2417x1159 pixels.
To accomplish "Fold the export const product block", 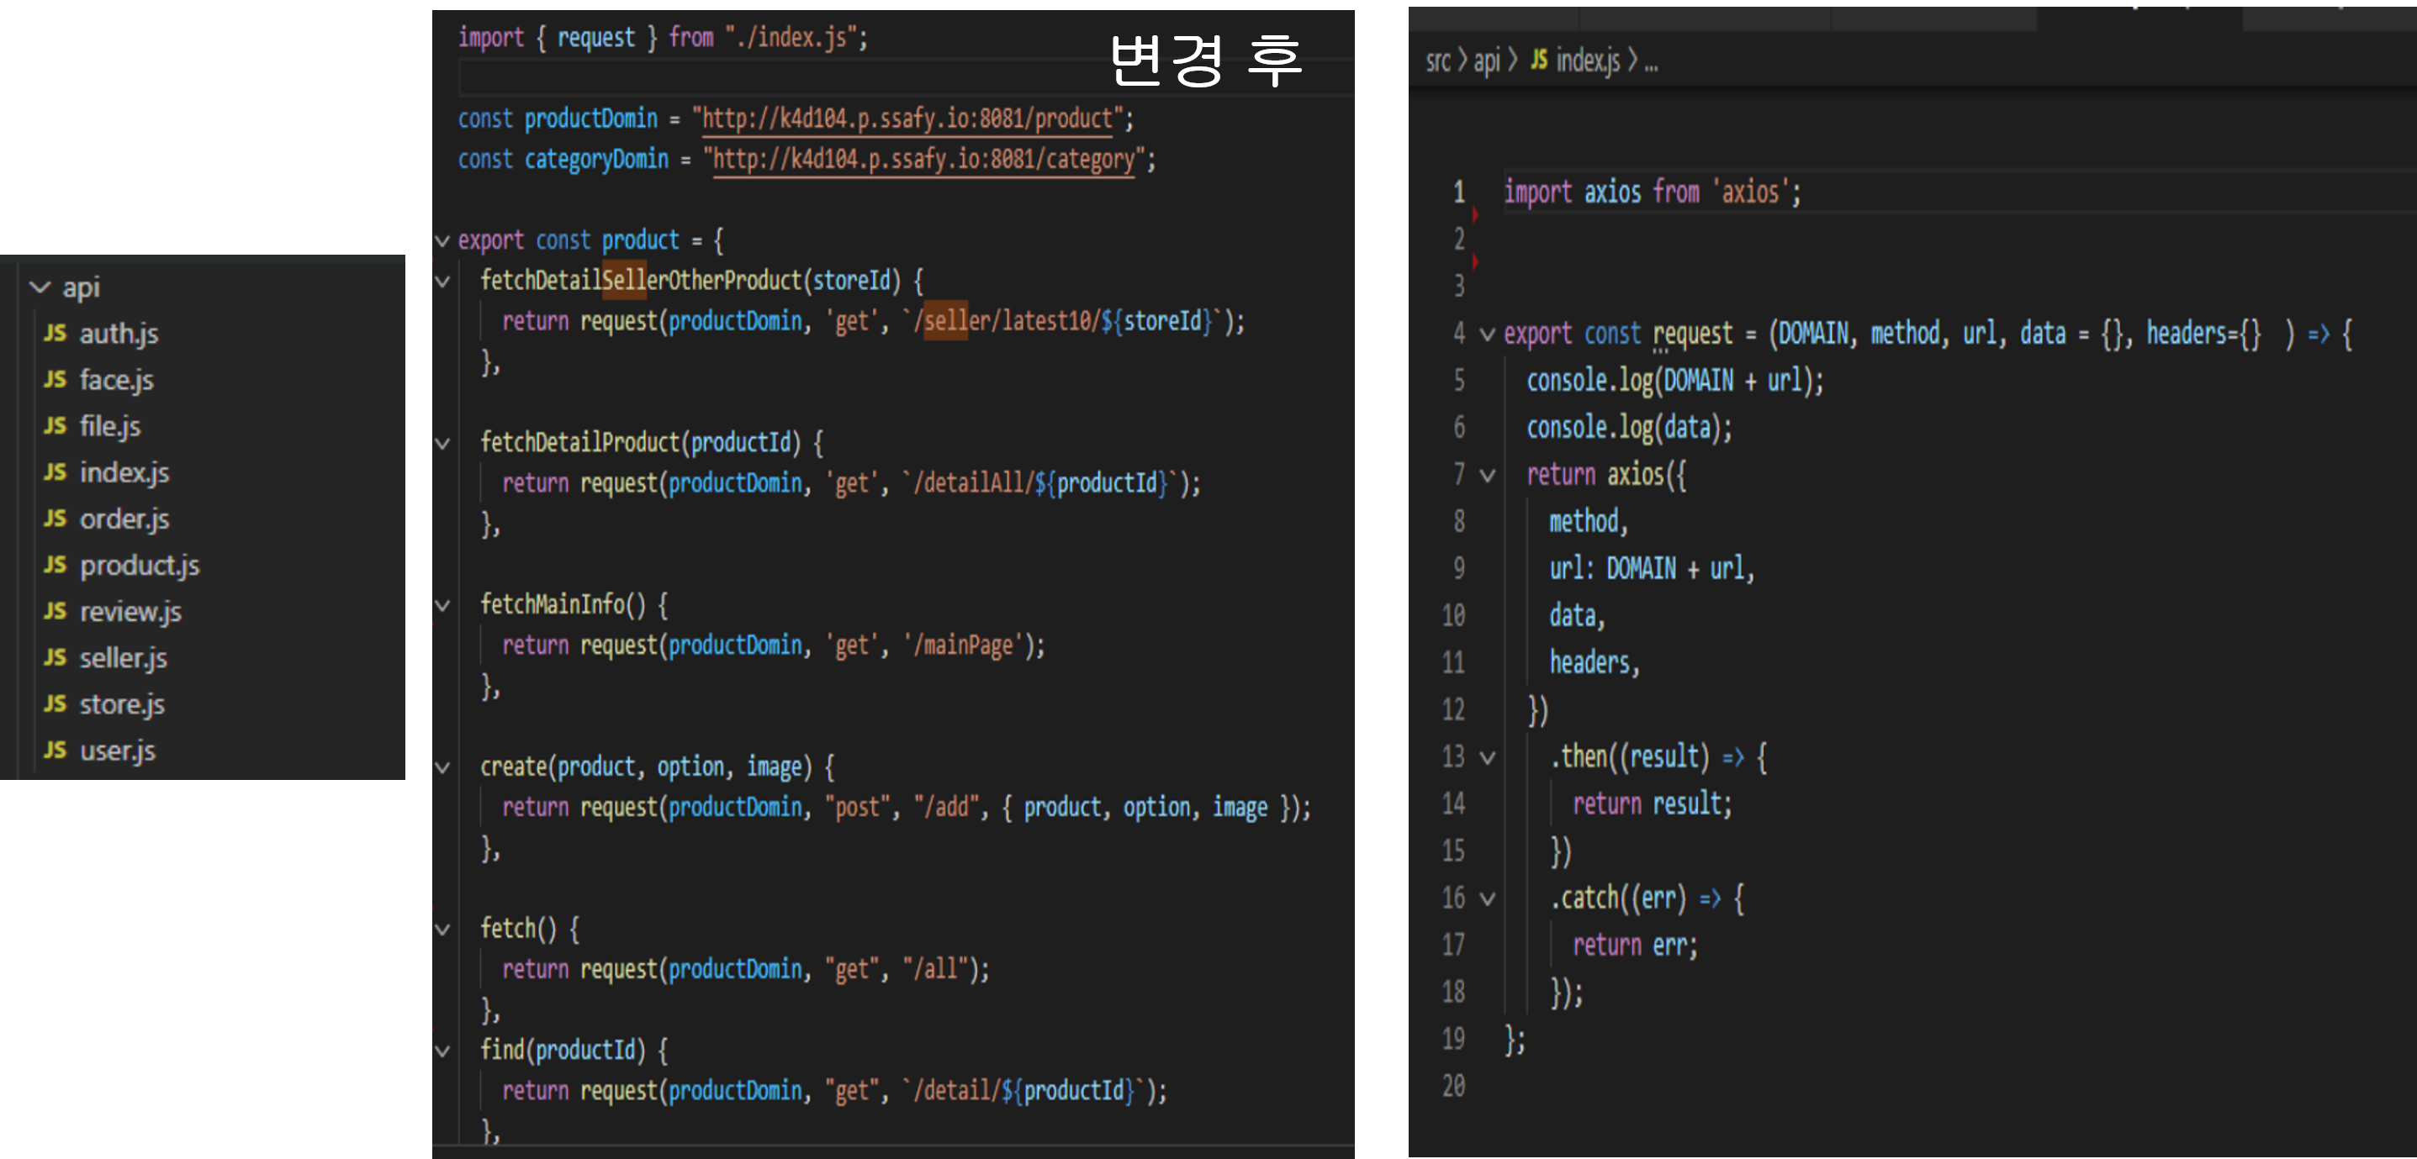I will click(442, 240).
